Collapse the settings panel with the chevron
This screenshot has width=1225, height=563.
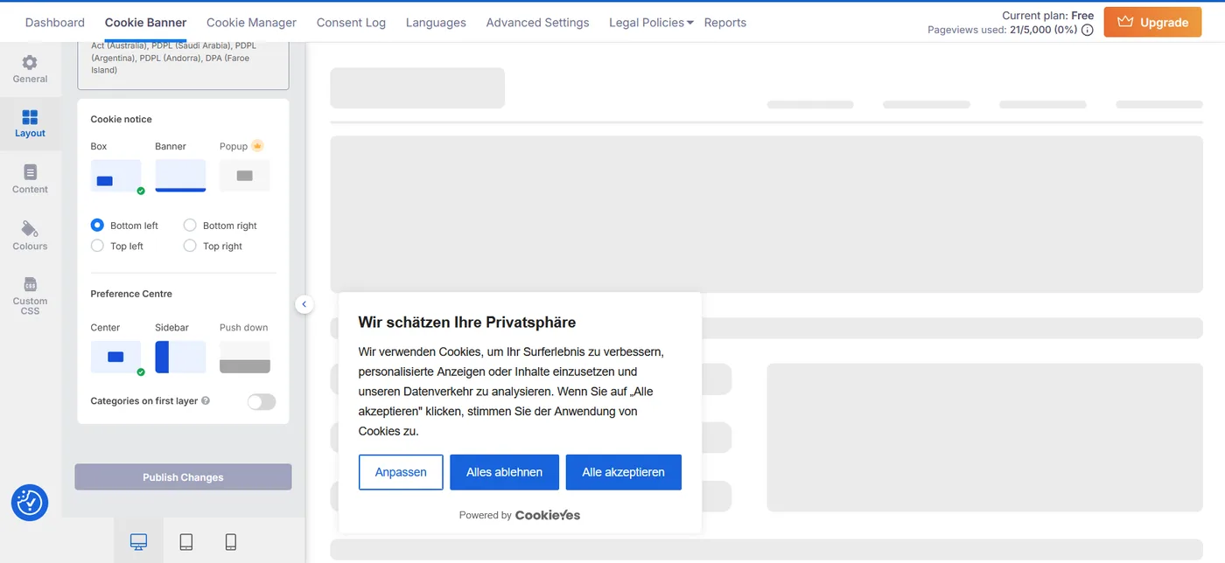click(304, 304)
